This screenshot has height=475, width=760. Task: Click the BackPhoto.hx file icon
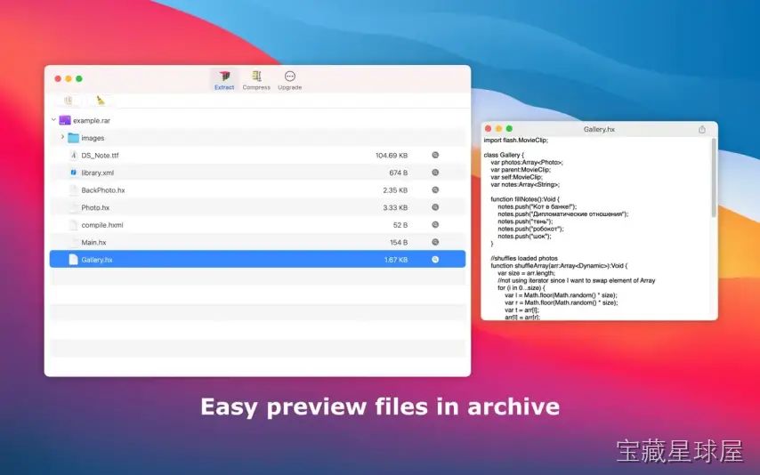(73, 190)
